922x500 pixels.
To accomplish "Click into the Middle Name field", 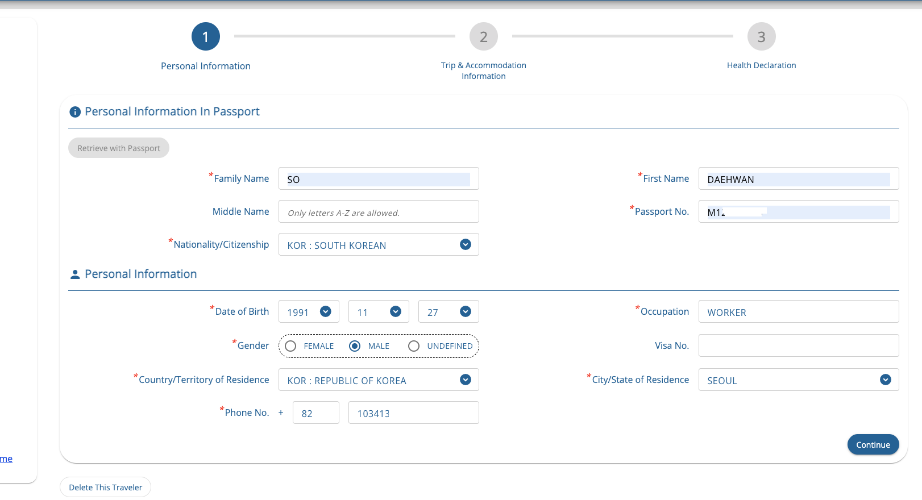I will pyautogui.click(x=379, y=212).
